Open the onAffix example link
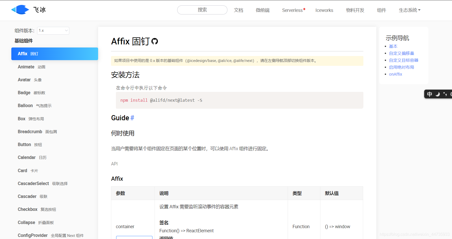This screenshot has width=452, height=239. [395, 74]
